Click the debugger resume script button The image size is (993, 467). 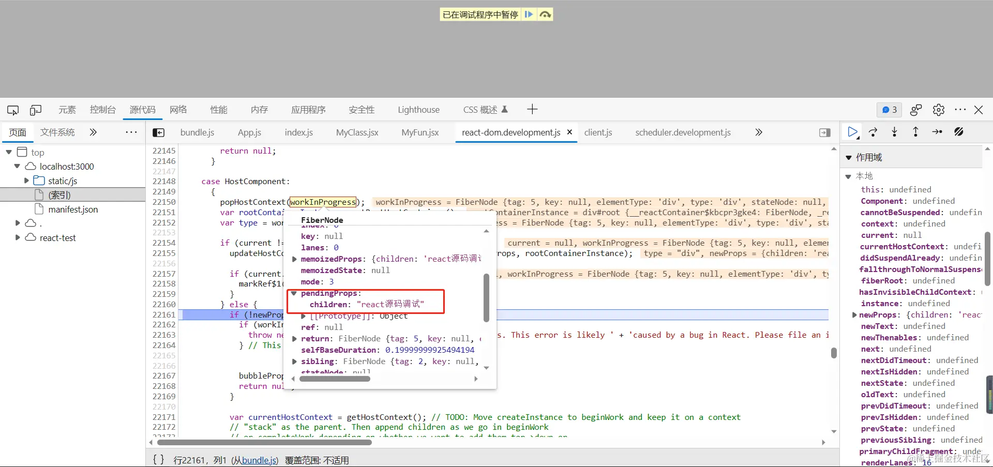pos(853,132)
